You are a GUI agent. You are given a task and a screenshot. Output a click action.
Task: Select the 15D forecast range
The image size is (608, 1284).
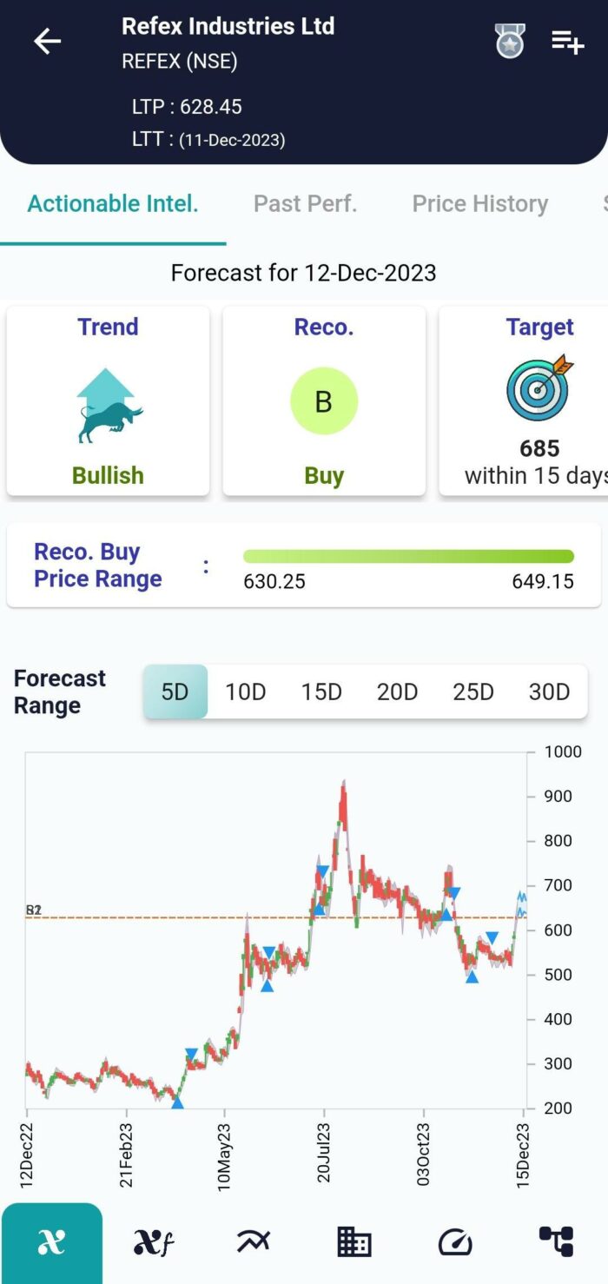click(321, 692)
